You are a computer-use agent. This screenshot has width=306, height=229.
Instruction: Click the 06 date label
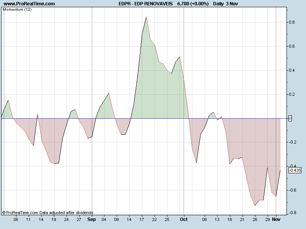click(16, 220)
